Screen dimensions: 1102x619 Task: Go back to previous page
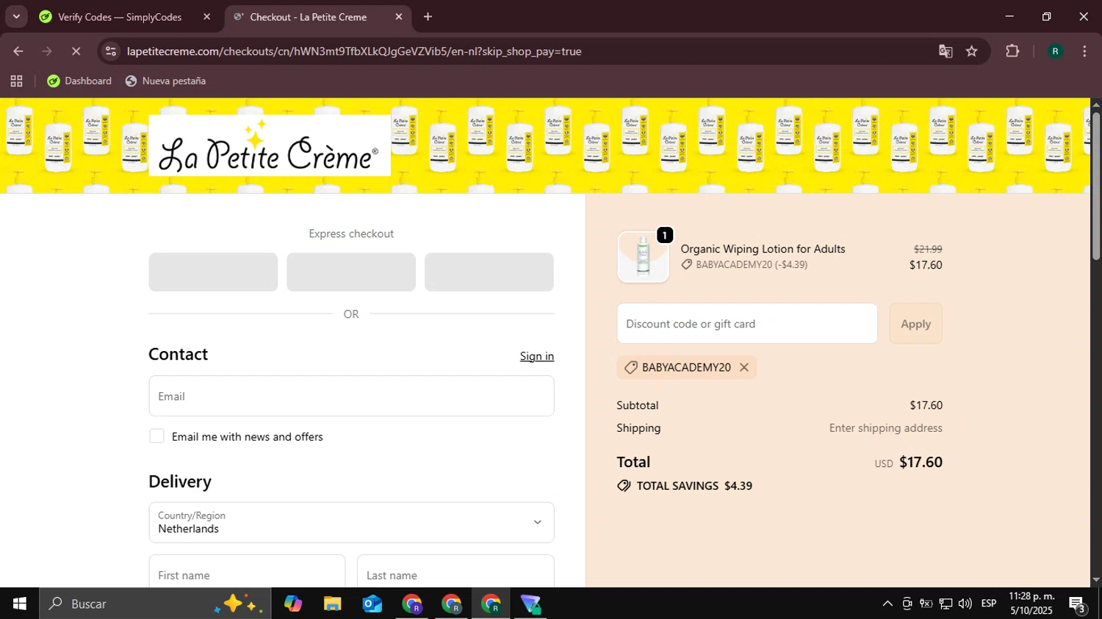pos(18,51)
